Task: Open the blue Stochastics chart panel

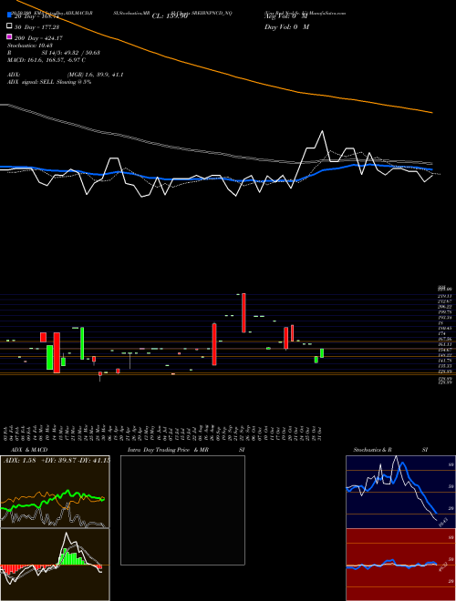Action: tap(400, 492)
